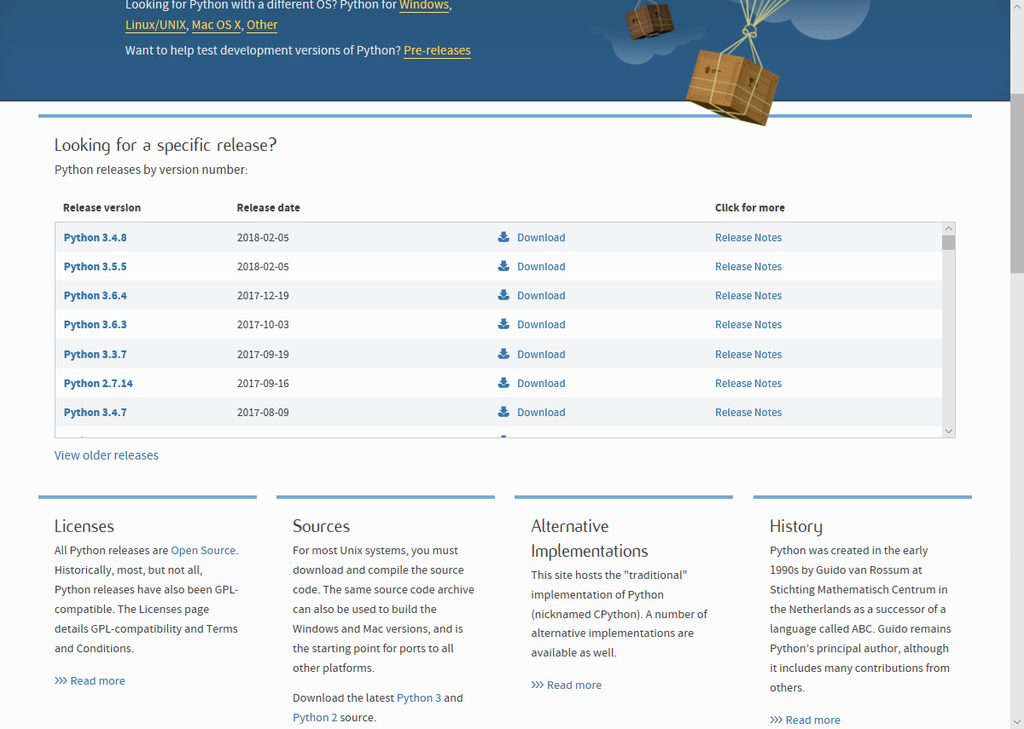This screenshot has width=1024, height=729.
Task: Open the Windows download link
Action: click(424, 5)
